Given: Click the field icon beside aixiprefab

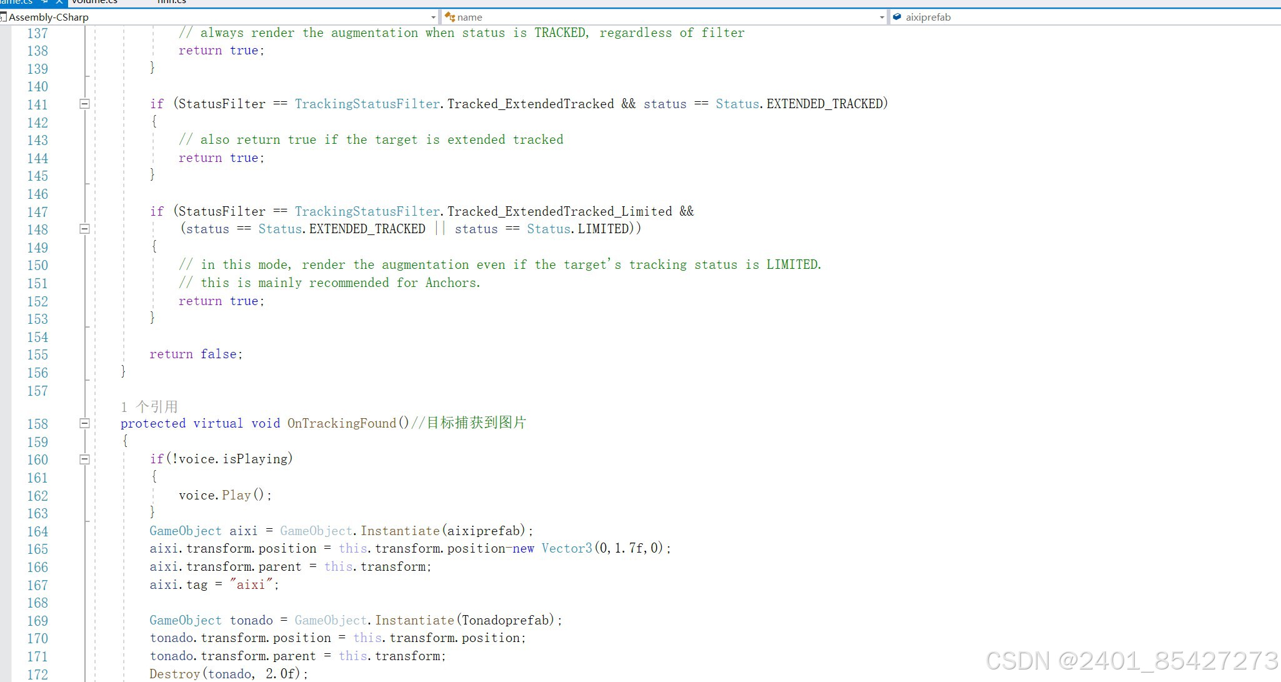Looking at the screenshot, I should pyautogui.click(x=897, y=18).
